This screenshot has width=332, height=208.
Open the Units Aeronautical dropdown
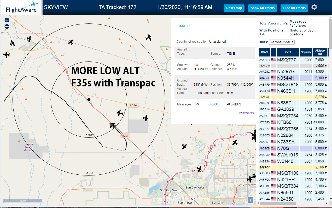(282, 42)
